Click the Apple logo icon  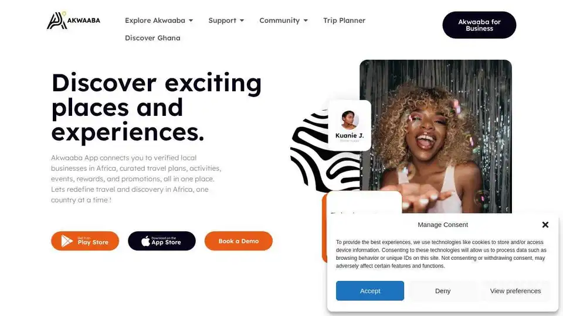145,241
